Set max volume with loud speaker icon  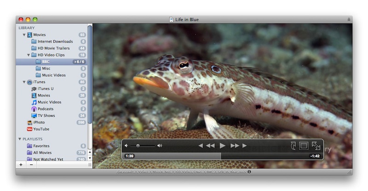point(160,146)
